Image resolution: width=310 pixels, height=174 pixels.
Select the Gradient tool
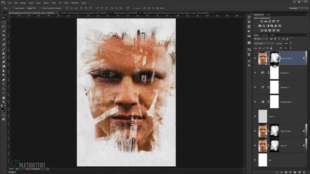pyautogui.click(x=3, y=66)
